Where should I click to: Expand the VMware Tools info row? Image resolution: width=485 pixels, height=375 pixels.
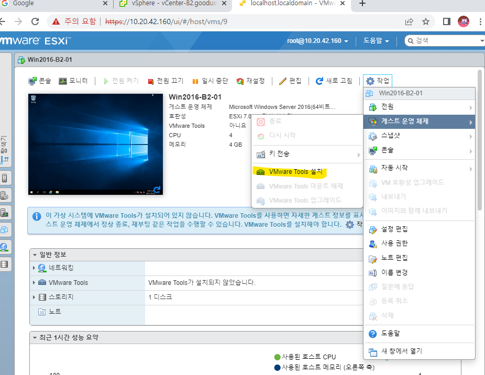34,282
